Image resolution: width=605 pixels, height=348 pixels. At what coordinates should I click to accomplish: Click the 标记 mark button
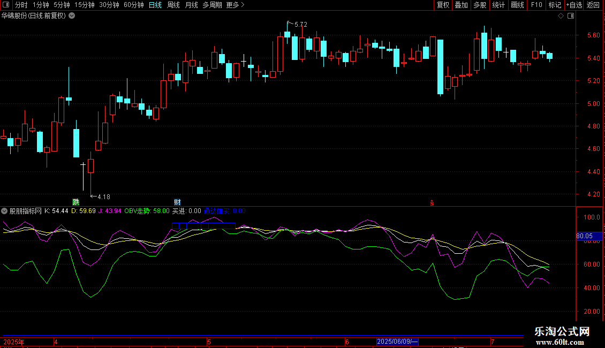(x=555, y=5)
